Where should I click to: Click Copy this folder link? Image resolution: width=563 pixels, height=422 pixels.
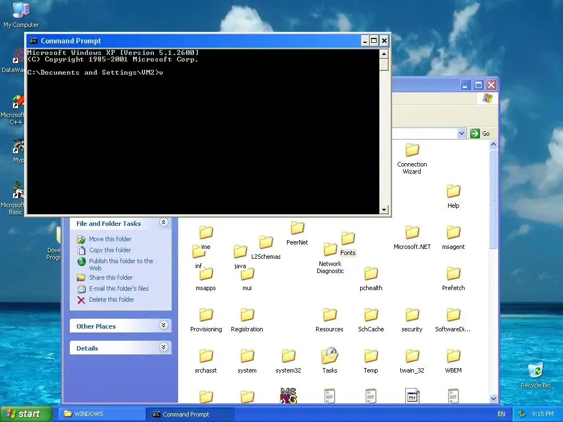point(110,250)
